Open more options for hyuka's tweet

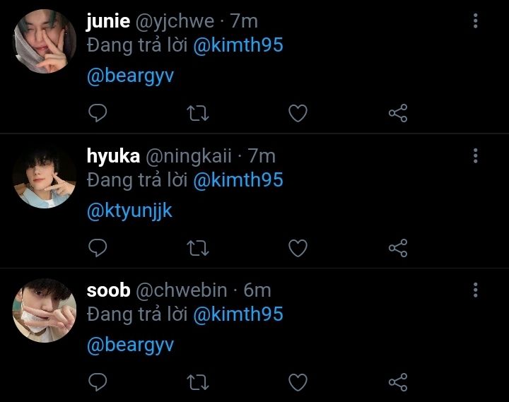pyautogui.click(x=475, y=155)
